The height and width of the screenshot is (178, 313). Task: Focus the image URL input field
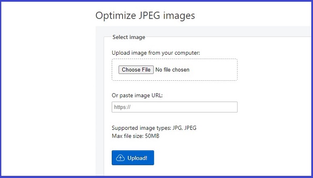[x=174, y=107]
